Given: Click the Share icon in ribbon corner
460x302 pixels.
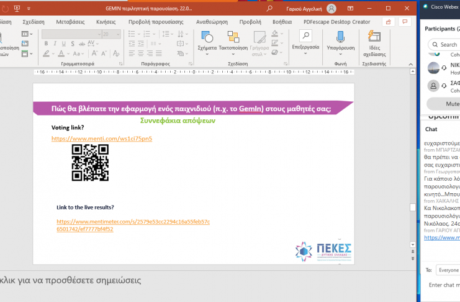Looking at the screenshot, I should [x=389, y=21].
